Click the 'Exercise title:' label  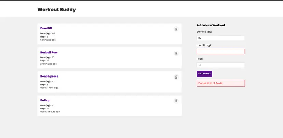click(x=204, y=32)
